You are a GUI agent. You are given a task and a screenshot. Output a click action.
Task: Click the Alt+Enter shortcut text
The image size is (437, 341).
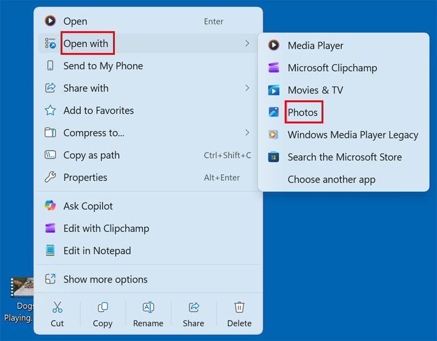pos(222,177)
